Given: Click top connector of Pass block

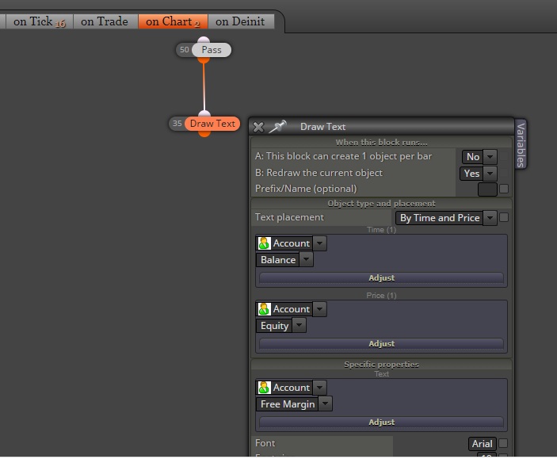Looking at the screenshot, I should [204, 40].
